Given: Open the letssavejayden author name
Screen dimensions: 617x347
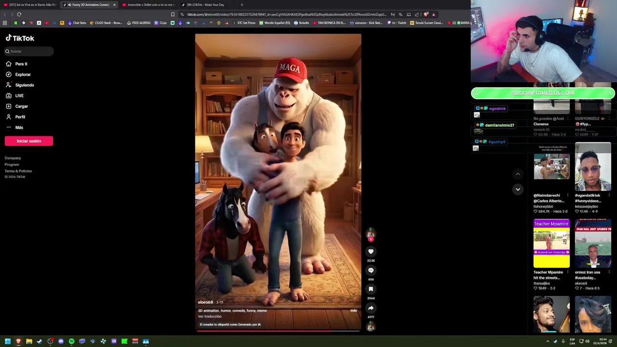Looking at the screenshot, I should coord(586,206).
